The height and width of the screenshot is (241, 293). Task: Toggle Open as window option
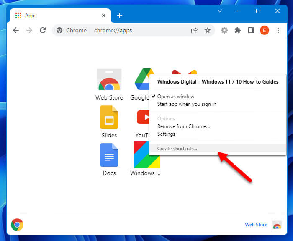tap(218, 97)
